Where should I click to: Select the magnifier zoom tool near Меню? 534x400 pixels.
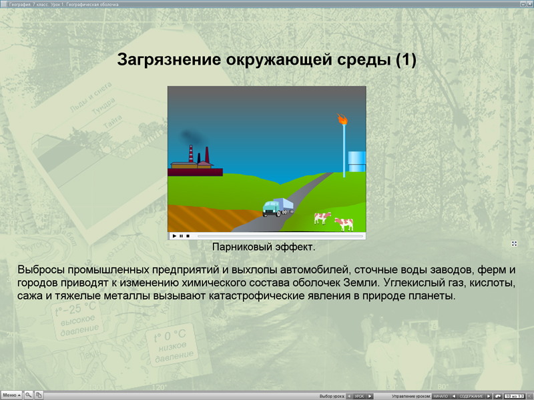pos(28,395)
